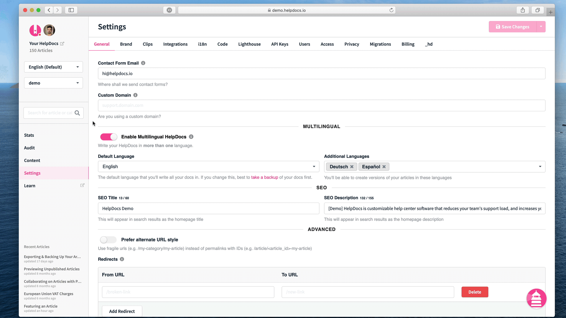566x318 pixels.
Task: Switch to the Users tab
Action: pos(305,44)
